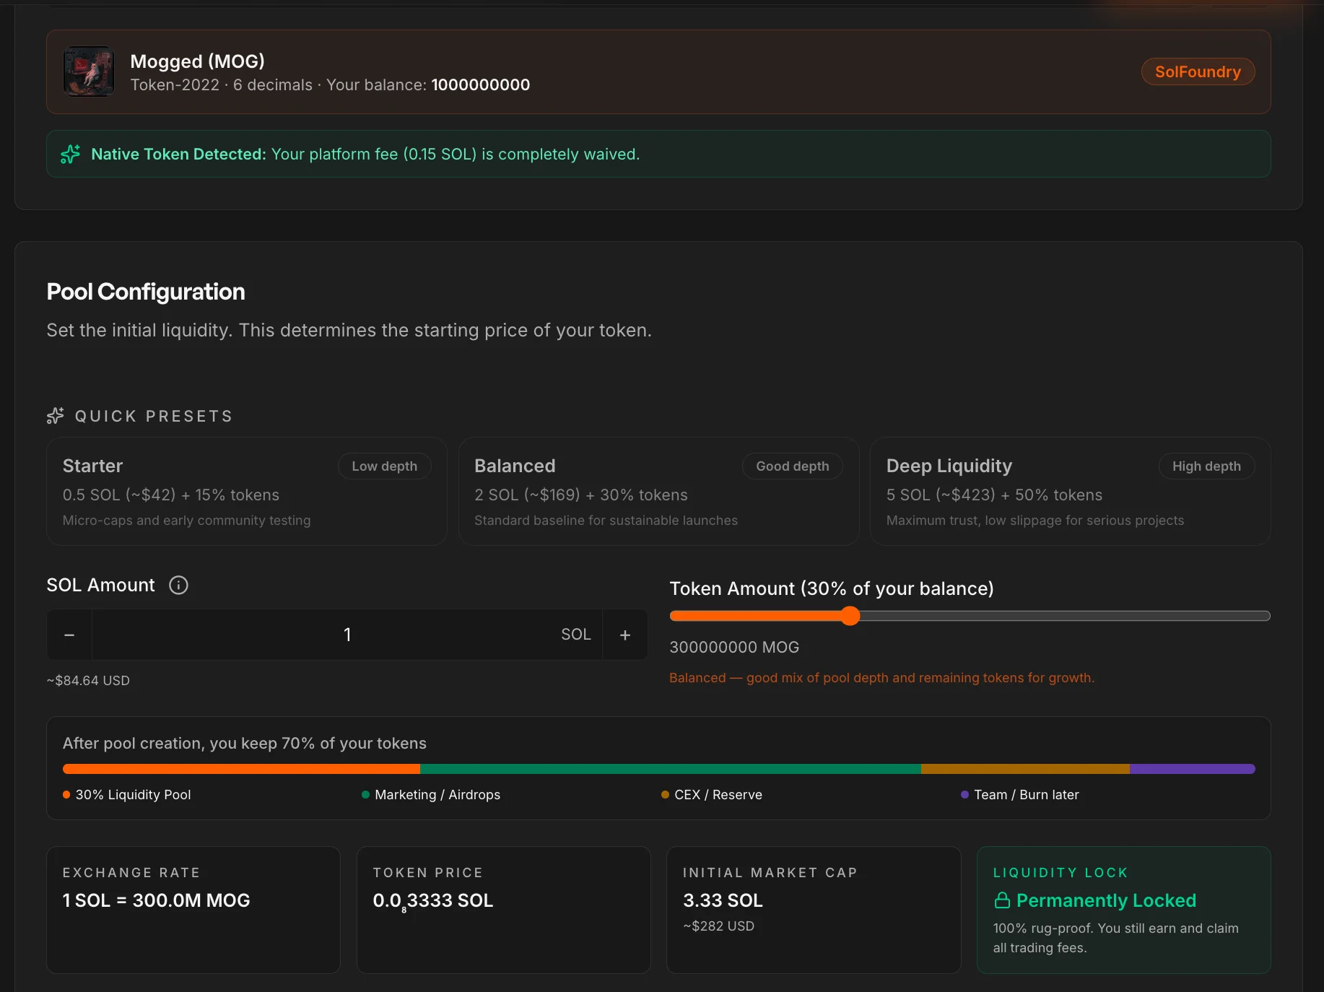The image size is (1324, 992).
Task: Click the Exchange Rate value 1 SOL = 300.0M MOG
Action: coord(156,900)
